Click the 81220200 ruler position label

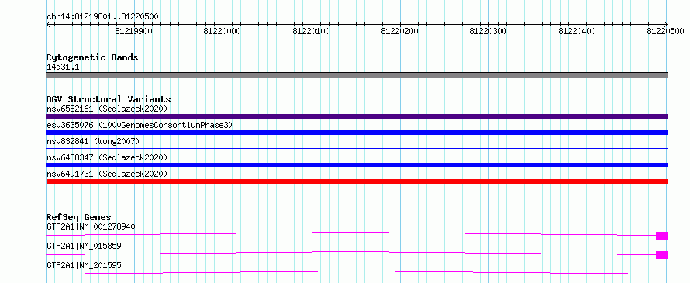[400, 31]
